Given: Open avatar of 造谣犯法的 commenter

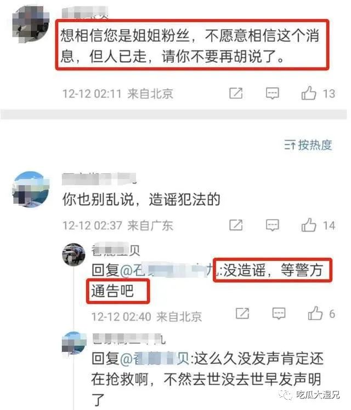Looking at the screenshot, I should [31, 189].
